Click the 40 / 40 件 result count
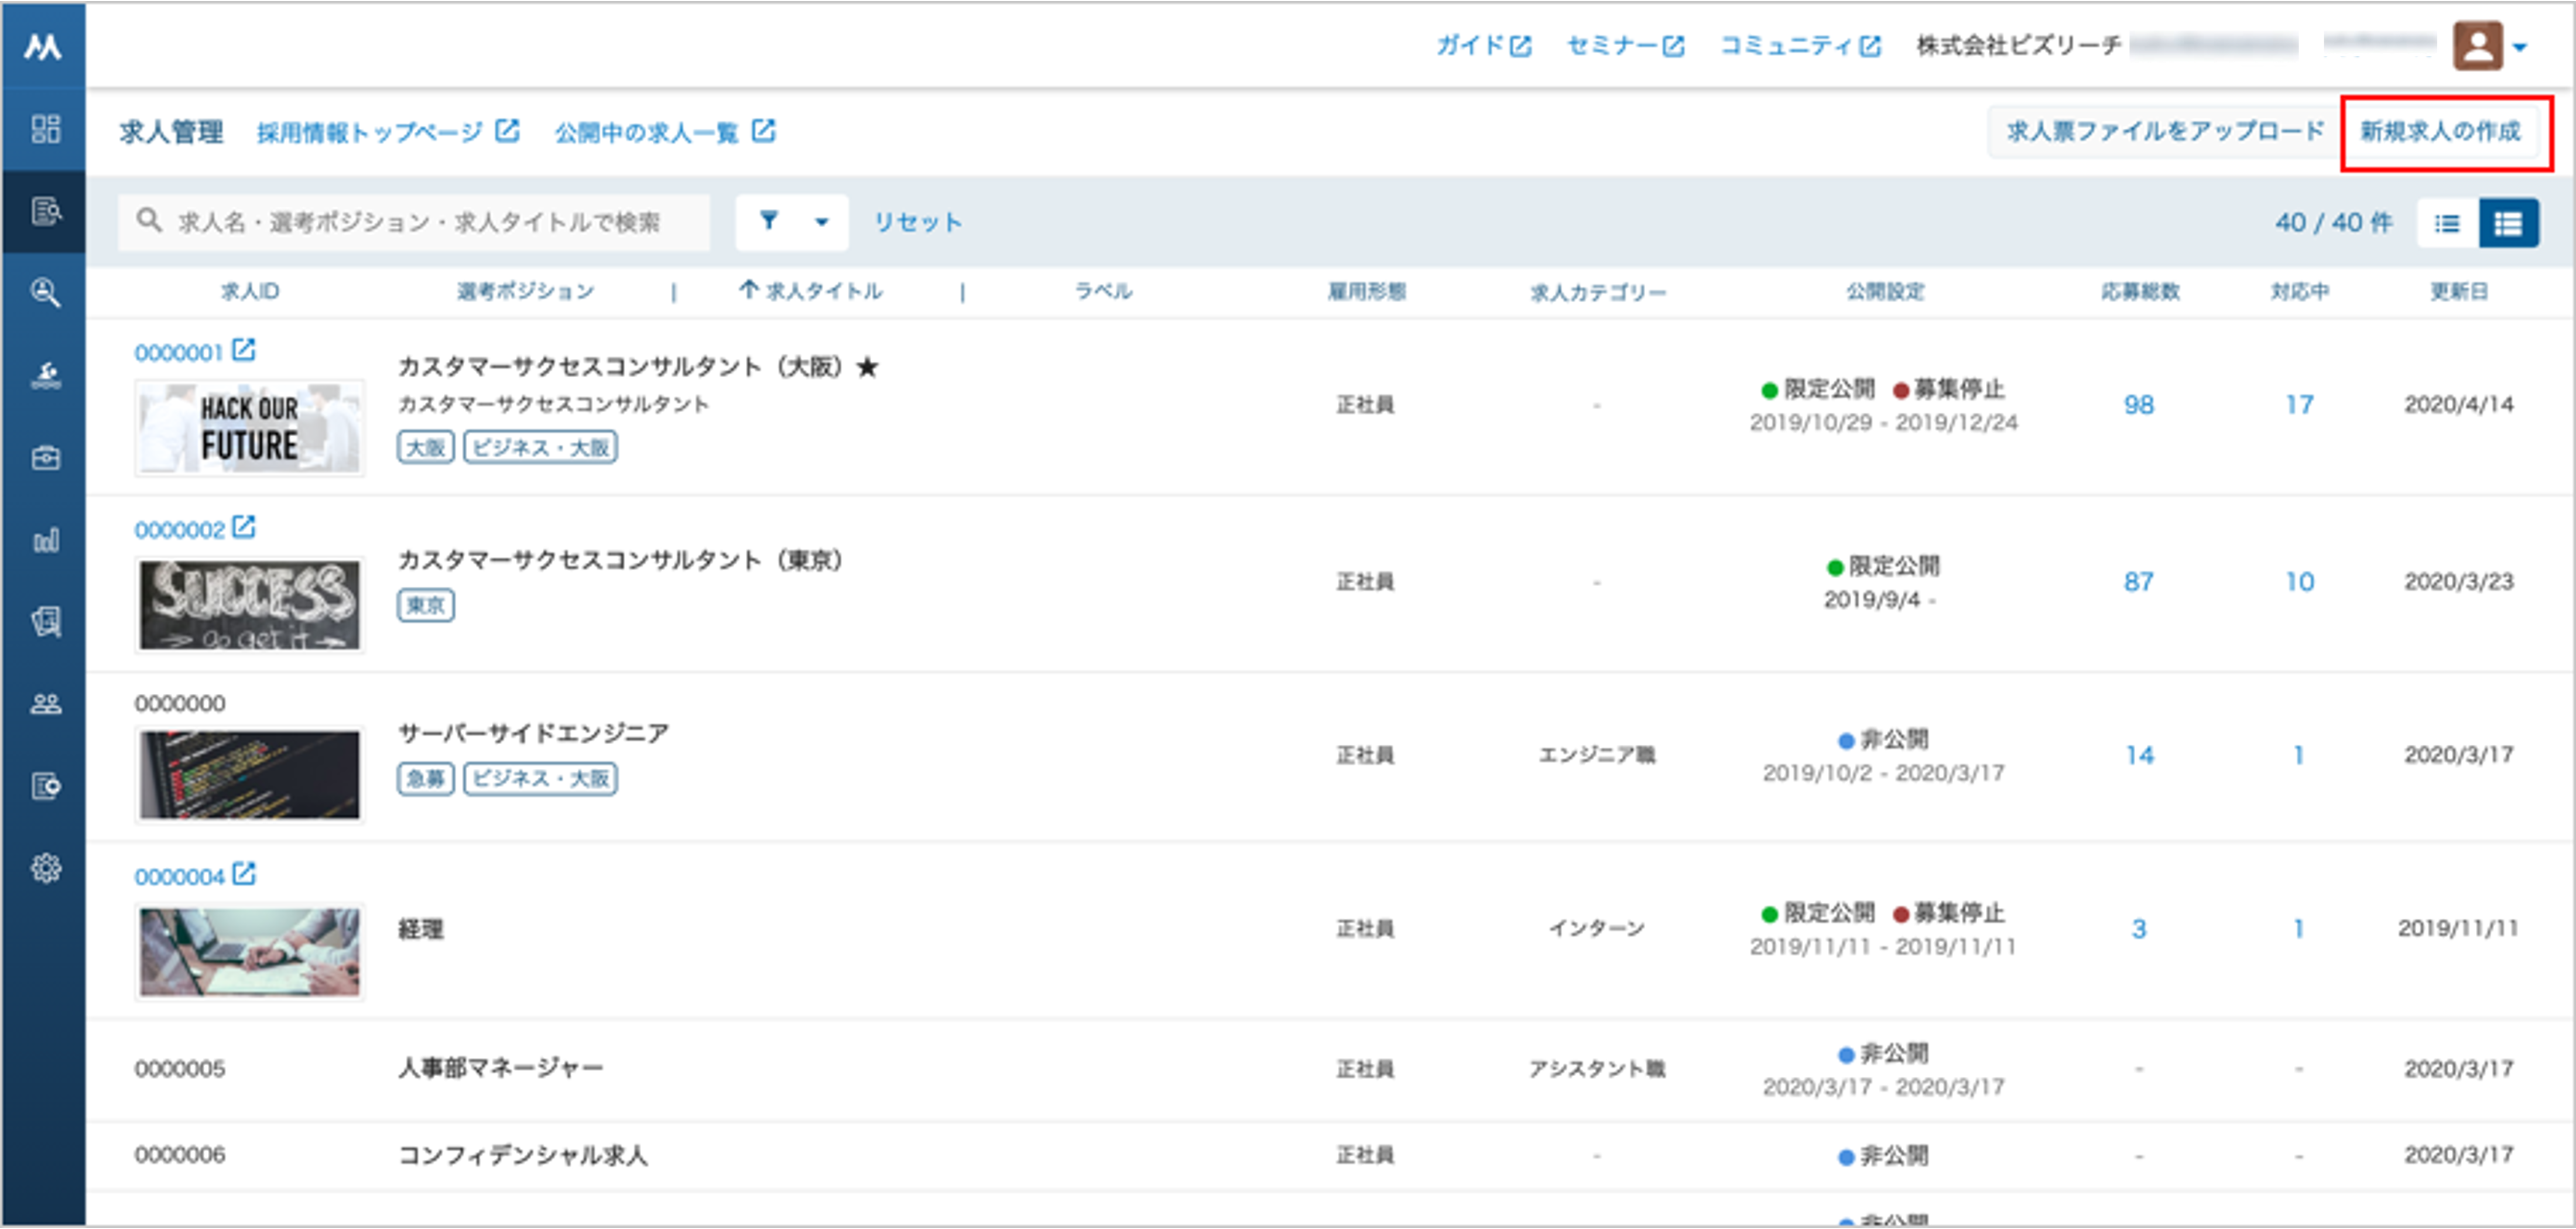The width and height of the screenshot is (2576, 1229). tap(2334, 222)
